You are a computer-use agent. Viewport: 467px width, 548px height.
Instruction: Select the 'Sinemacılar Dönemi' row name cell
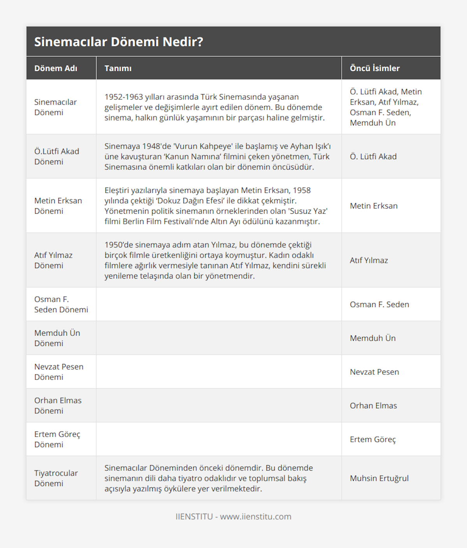(55, 107)
